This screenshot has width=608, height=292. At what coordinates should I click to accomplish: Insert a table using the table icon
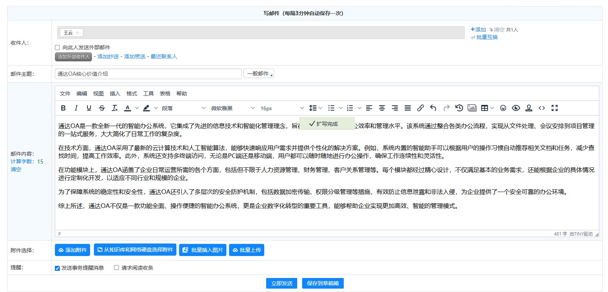click(485, 108)
